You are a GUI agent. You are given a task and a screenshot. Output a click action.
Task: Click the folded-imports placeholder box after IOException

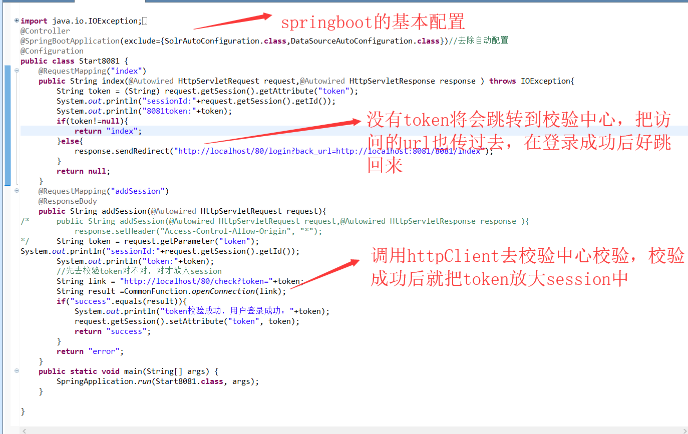coord(145,21)
